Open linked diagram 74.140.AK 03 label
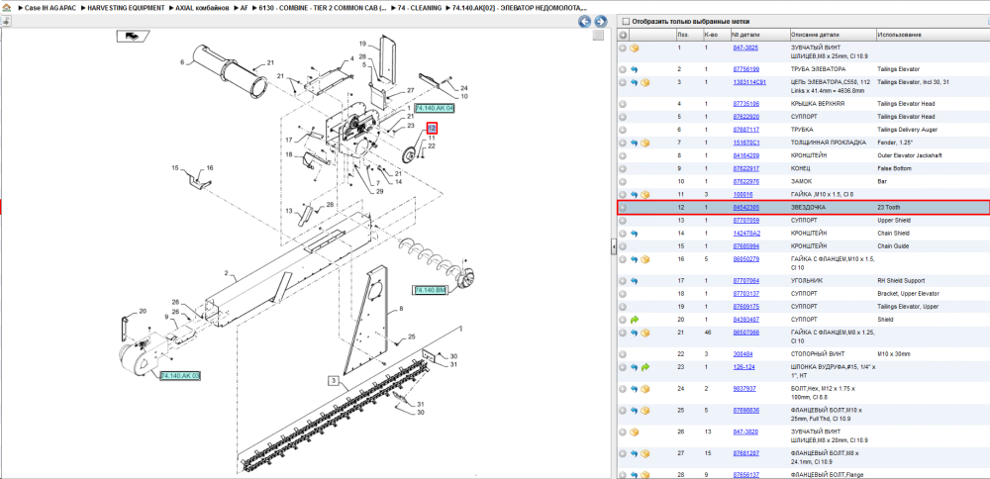Image resolution: width=990 pixels, height=479 pixels. pos(180,375)
